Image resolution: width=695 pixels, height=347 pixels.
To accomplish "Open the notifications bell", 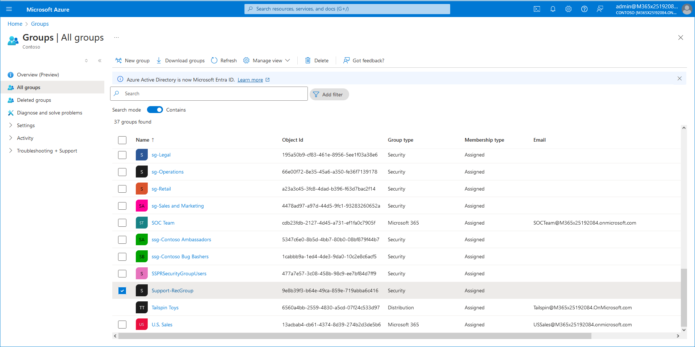I will 553,9.
